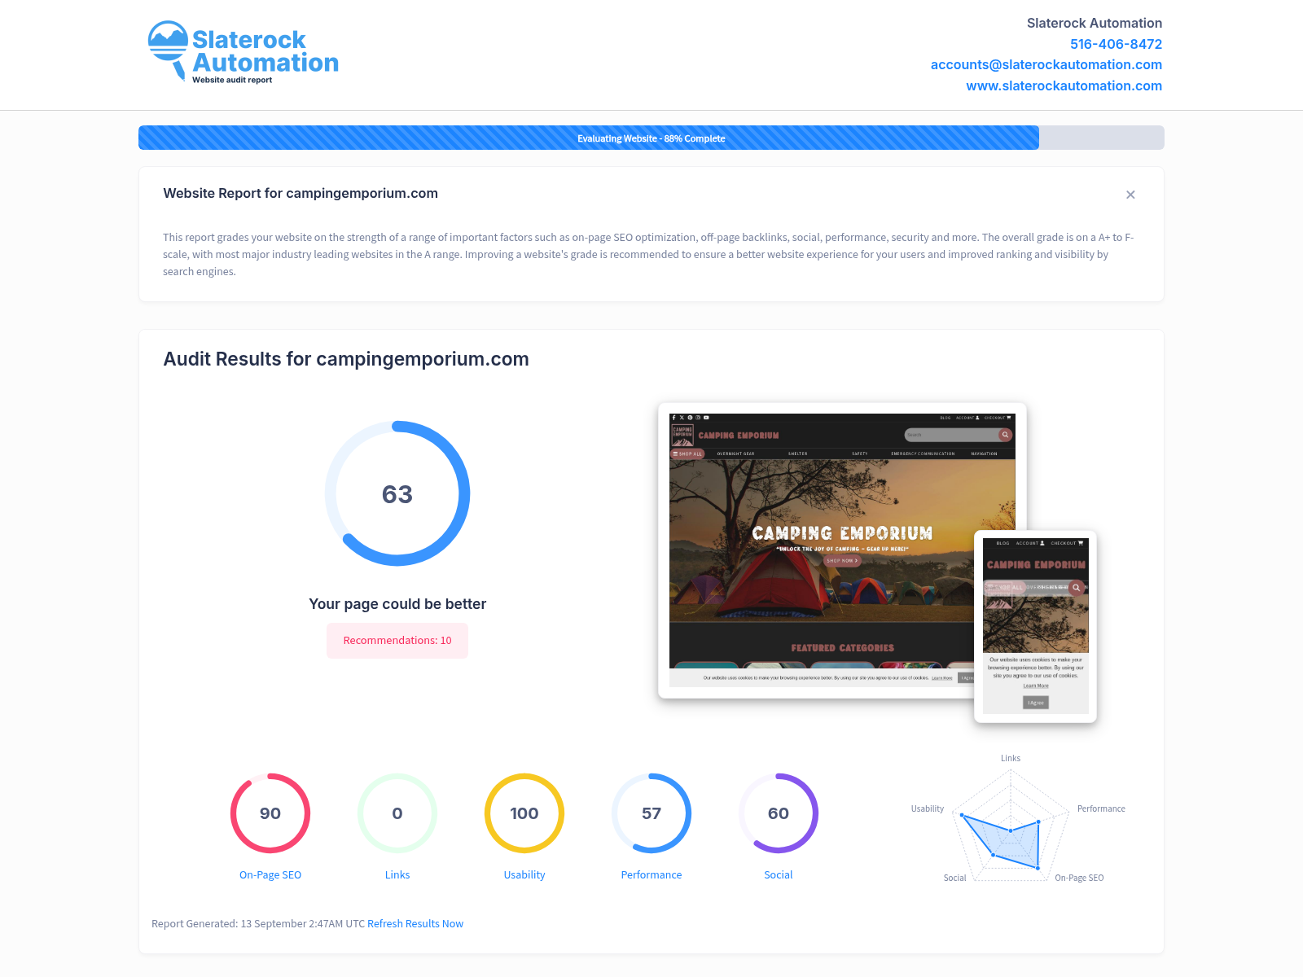Screen dimensions: 1303x977
Task: Click Shop Now button in desktop preview
Action: [842, 560]
